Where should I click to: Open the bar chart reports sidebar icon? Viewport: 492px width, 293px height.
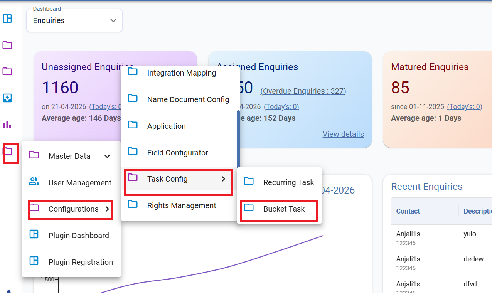tap(7, 125)
